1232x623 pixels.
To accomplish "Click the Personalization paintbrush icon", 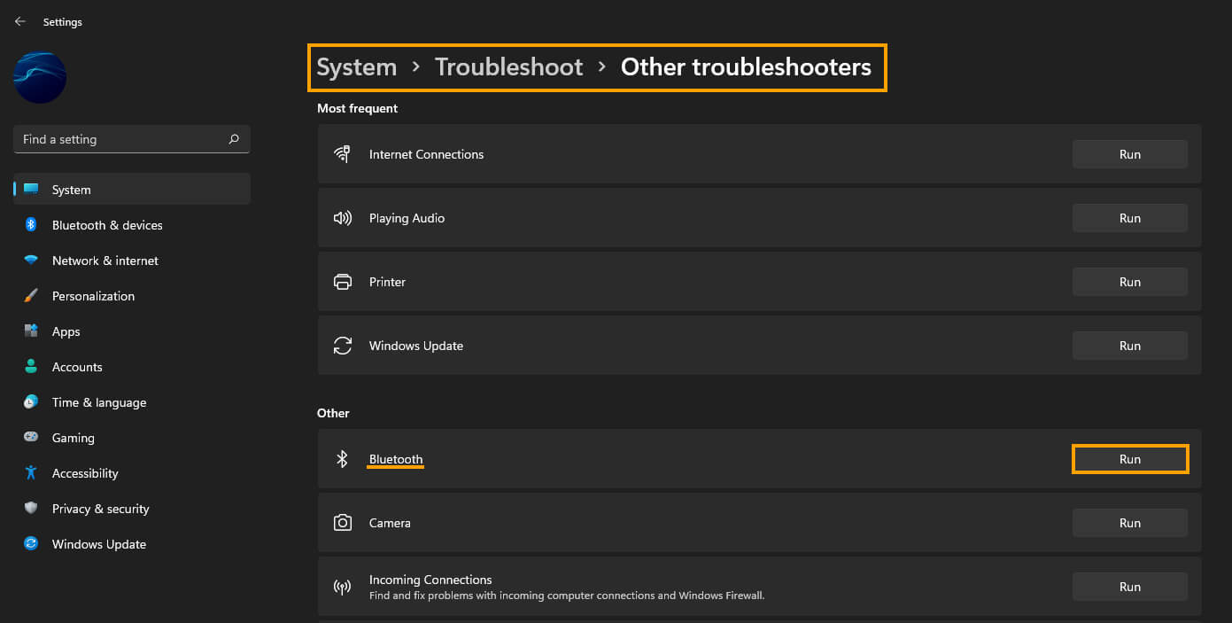I will (x=31, y=296).
